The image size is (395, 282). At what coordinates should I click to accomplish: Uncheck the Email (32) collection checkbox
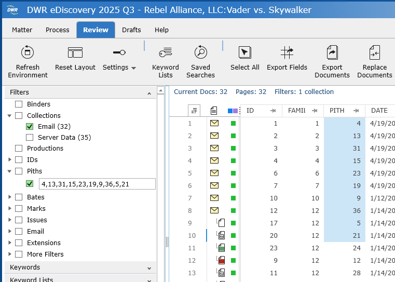click(x=30, y=126)
